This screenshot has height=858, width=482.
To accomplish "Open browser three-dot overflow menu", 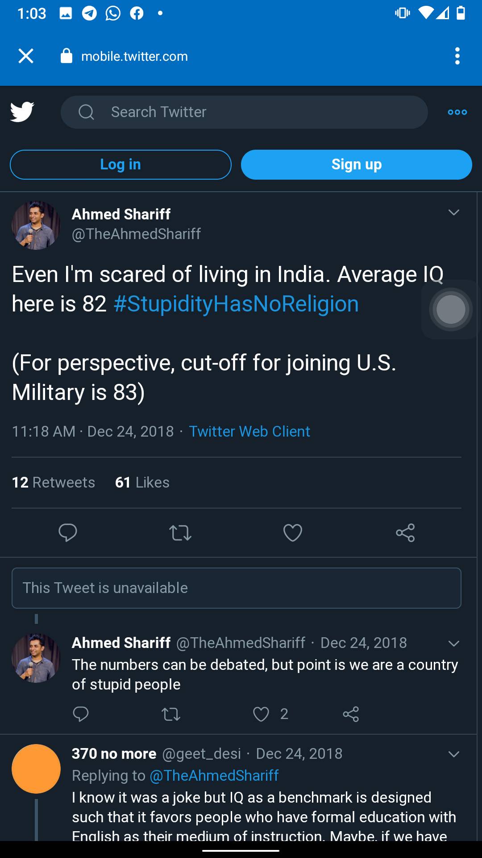I will click(457, 56).
